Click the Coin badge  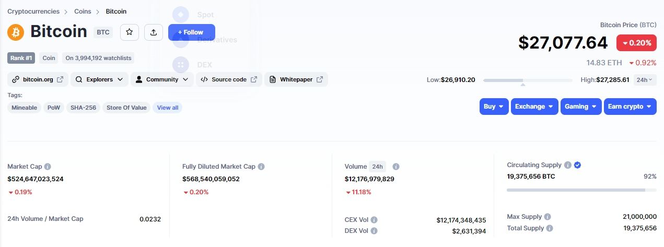click(49, 58)
